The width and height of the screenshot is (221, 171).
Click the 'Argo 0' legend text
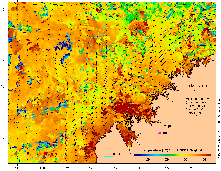coord(169,126)
